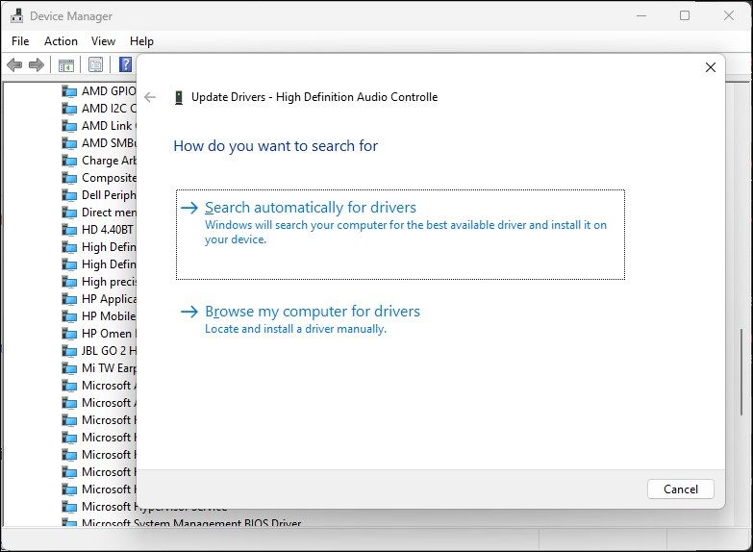This screenshot has width=753, height=552.
Task: Choose Search automatically for drivers
Action: tap(311, 208)
